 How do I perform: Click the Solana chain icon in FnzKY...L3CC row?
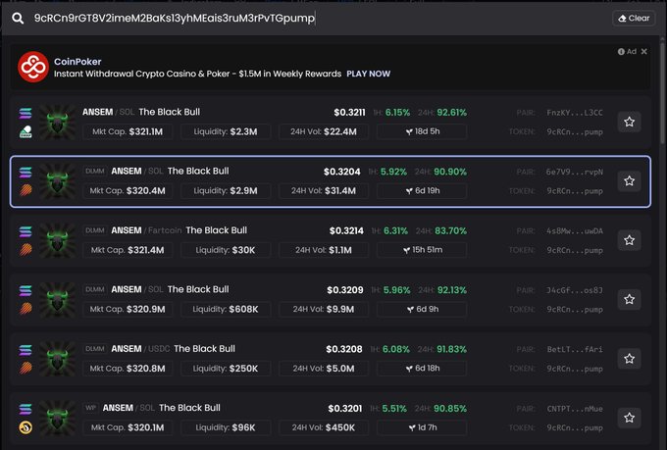pos(26,113)
